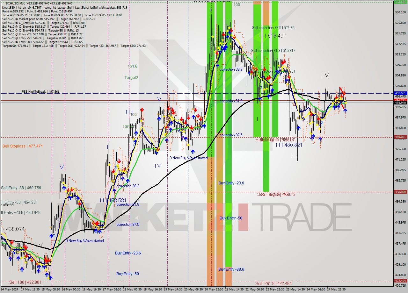Image resolution: width=408 pixels, height=293 pixels.
Task: Click the 521.725 price axis value
Action: [400, 33]
